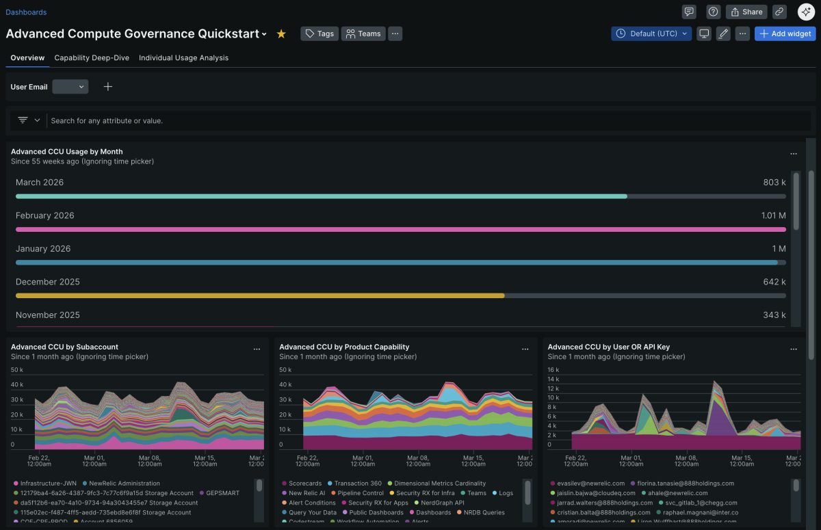Expand the User Email variable dropdown

(70, 87)
